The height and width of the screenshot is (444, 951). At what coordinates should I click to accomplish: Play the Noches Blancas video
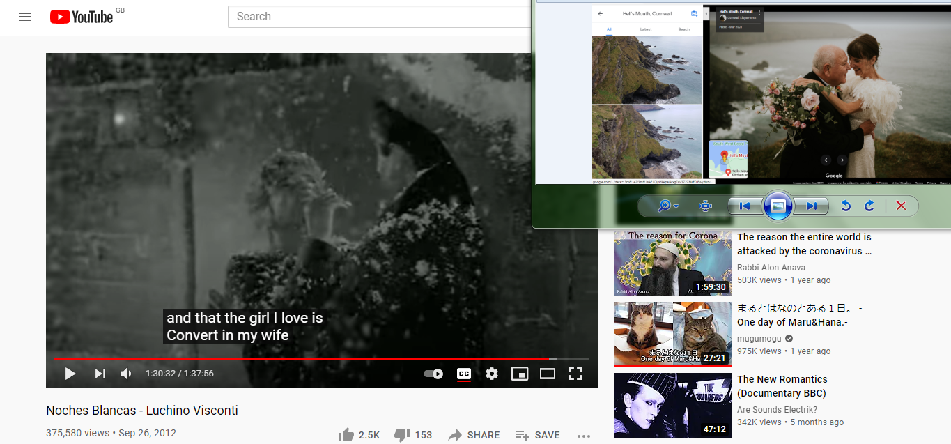pyautogui.click(x=70, y=374)
